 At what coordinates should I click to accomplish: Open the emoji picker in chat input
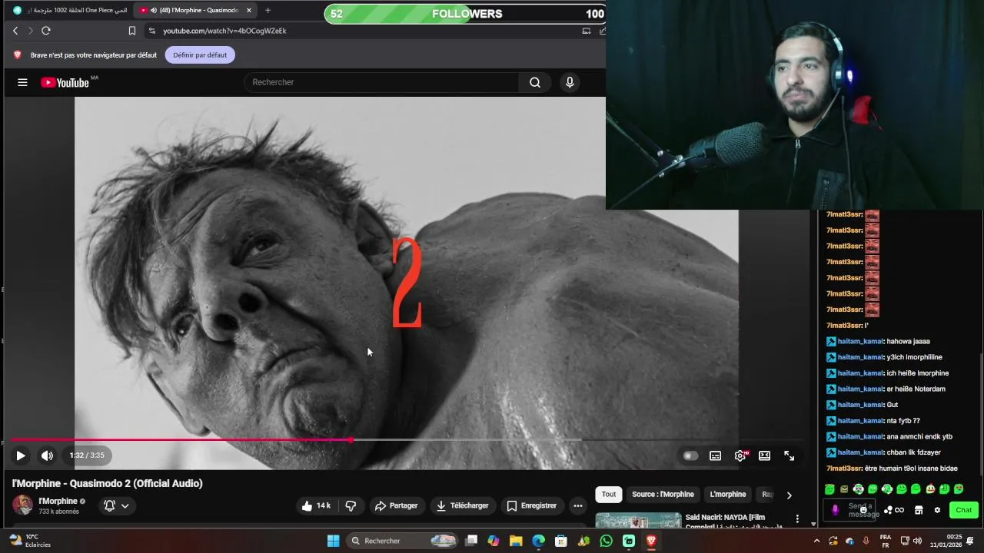(863, 510)
